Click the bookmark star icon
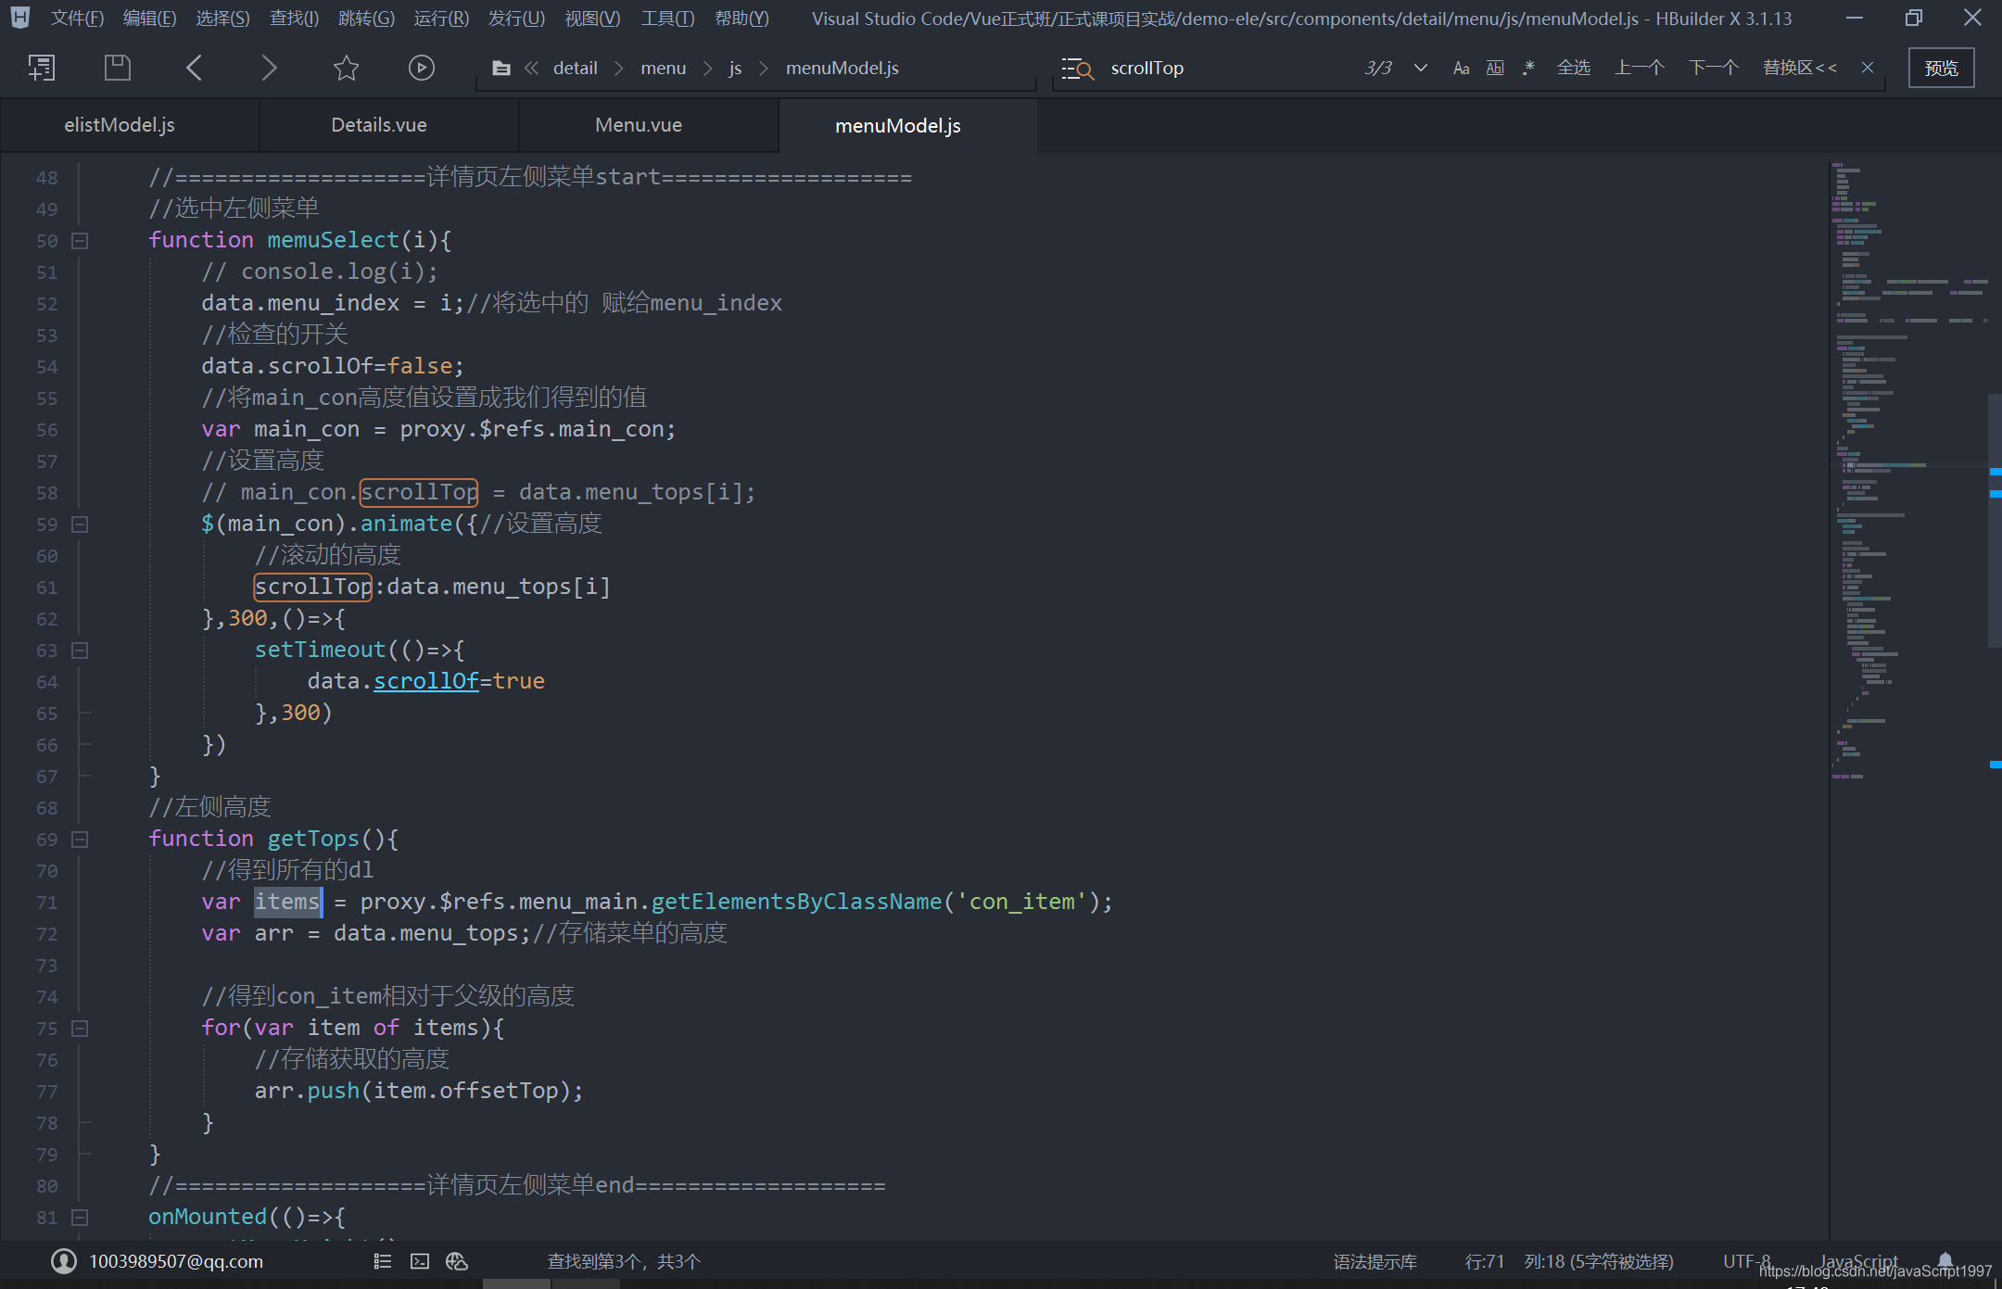Screen dimensions: 2002x1289 (x=346, y=68)
